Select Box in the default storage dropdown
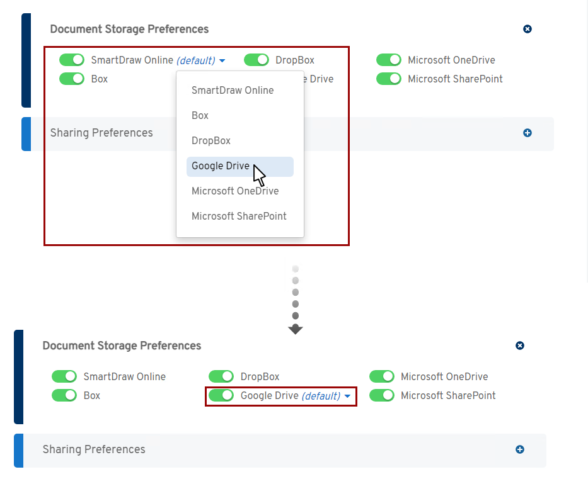The width and height of the screenshot is (588, 484). 200,116
